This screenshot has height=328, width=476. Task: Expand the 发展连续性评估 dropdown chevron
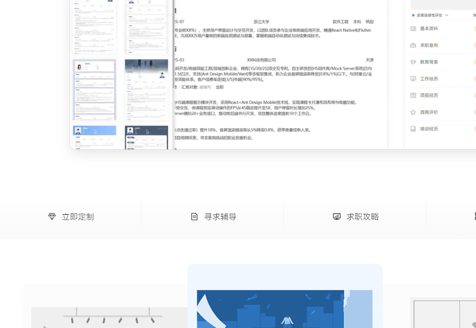[446, 15]
